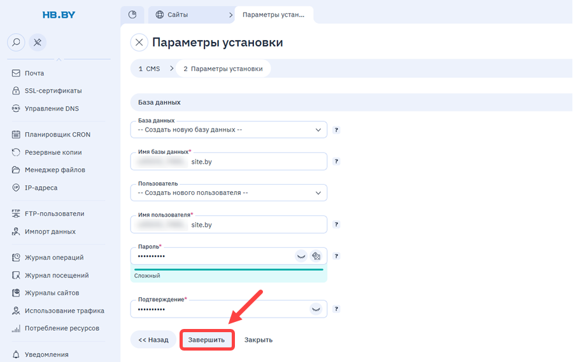
Task: Click the Завершить button
Action: click(207, 340)
